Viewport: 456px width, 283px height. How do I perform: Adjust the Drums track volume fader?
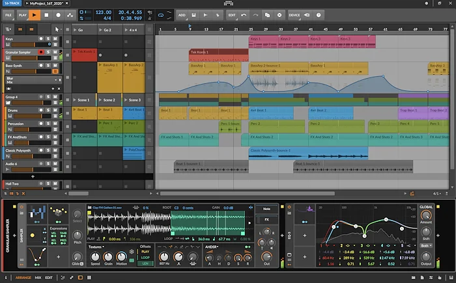32,116
